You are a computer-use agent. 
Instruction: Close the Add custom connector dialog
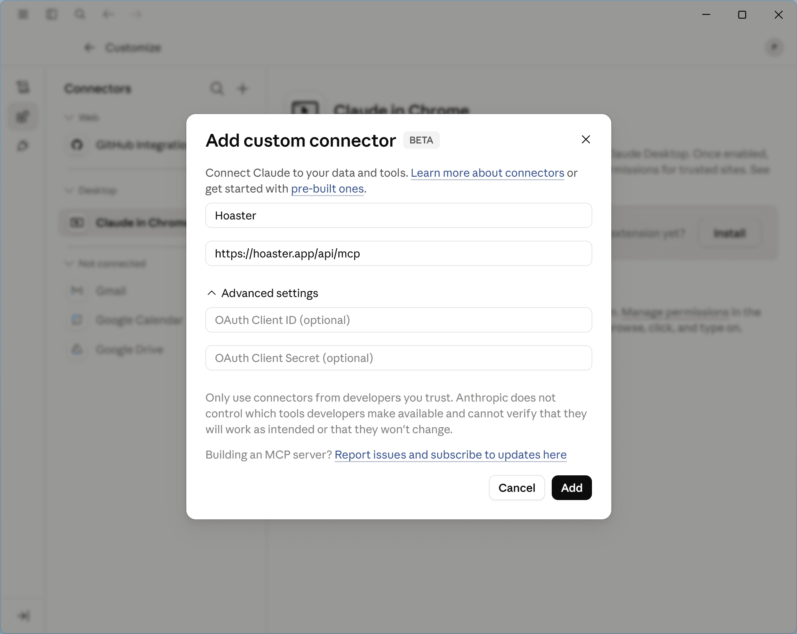586,139
